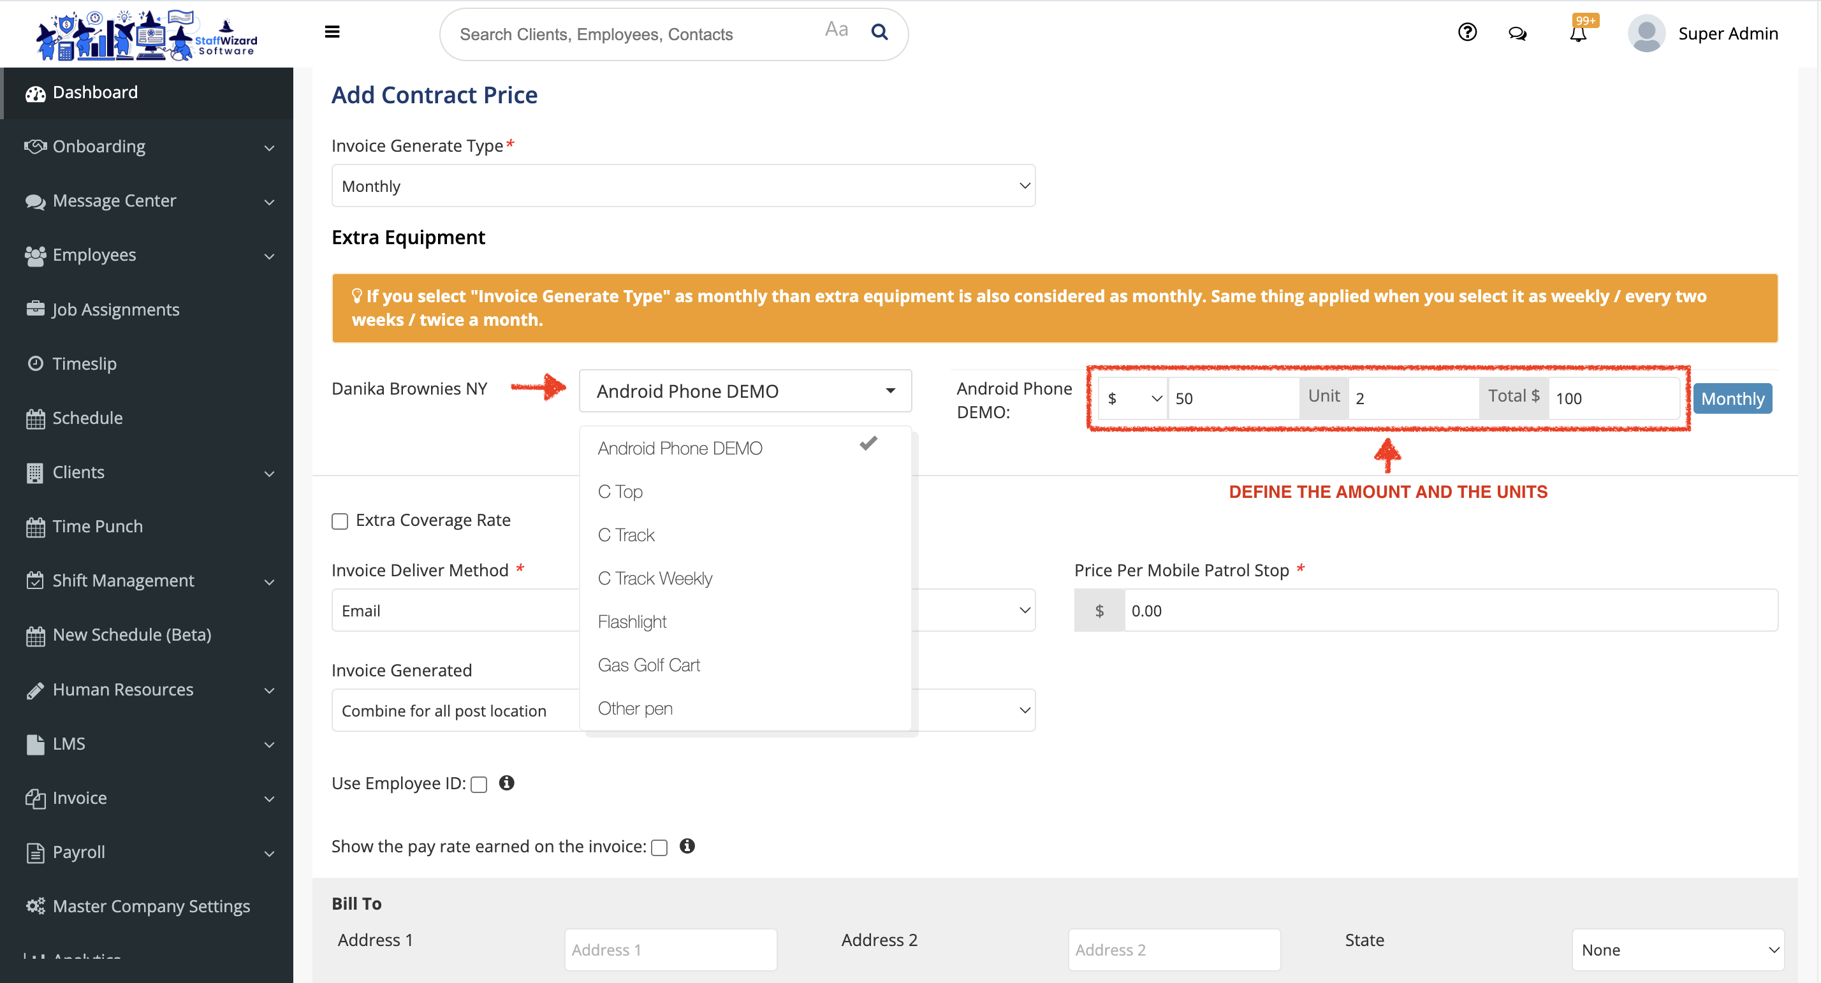Open the Invoice Generate Type dropdown

(683, 186)
